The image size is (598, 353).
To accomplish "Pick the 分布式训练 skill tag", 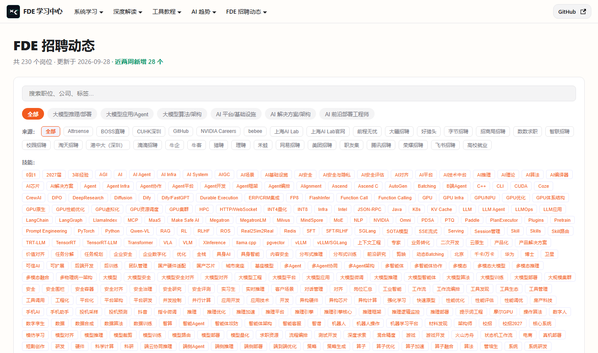I will (345, 255).
